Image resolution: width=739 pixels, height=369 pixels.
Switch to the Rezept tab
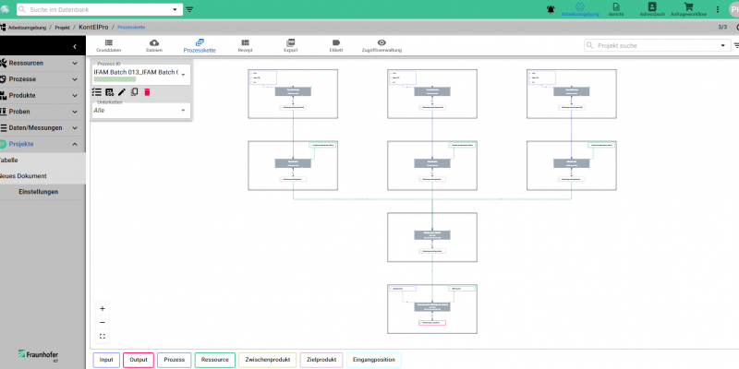tap(246, 45)
